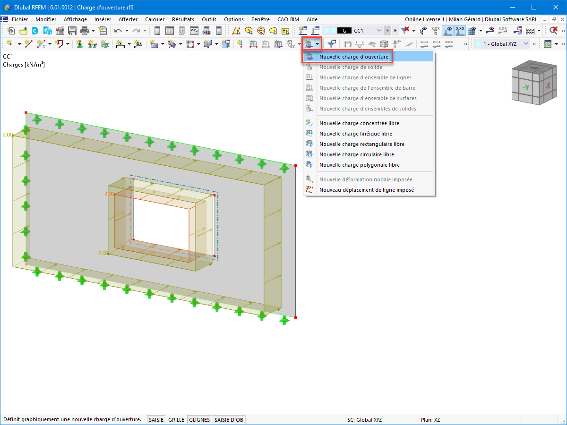This screenshot has height=425, width=567.
Task: Select the new line tool icon
Action: pyautogui.click(x=28, y=44)
